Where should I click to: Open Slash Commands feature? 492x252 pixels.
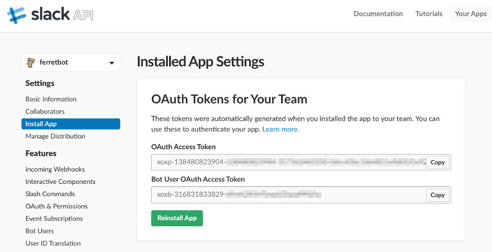(x=50, y=194)
